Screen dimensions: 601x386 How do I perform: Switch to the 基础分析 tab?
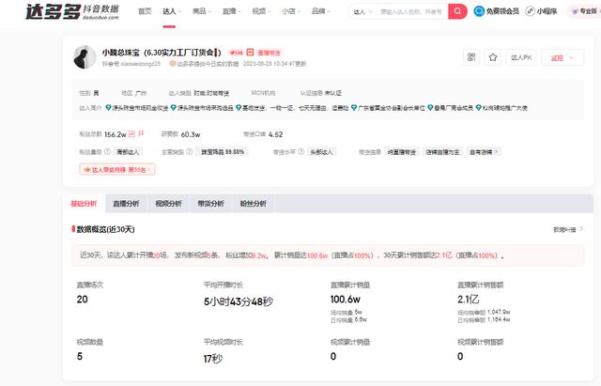(84, 204)
